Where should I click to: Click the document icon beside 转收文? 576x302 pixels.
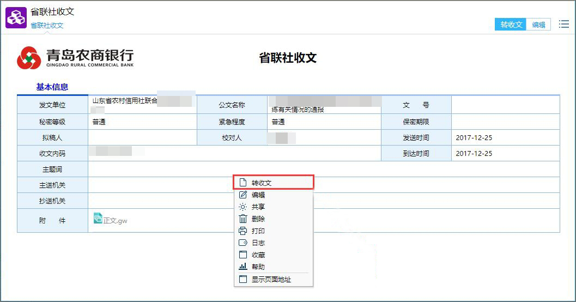pos(243,183)
